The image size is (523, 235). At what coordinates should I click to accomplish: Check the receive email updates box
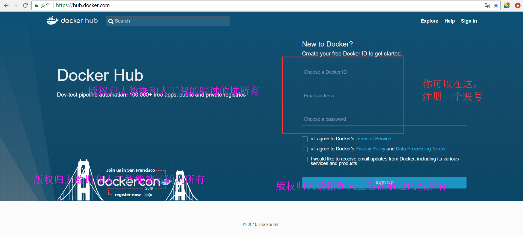tap(305, 159)
